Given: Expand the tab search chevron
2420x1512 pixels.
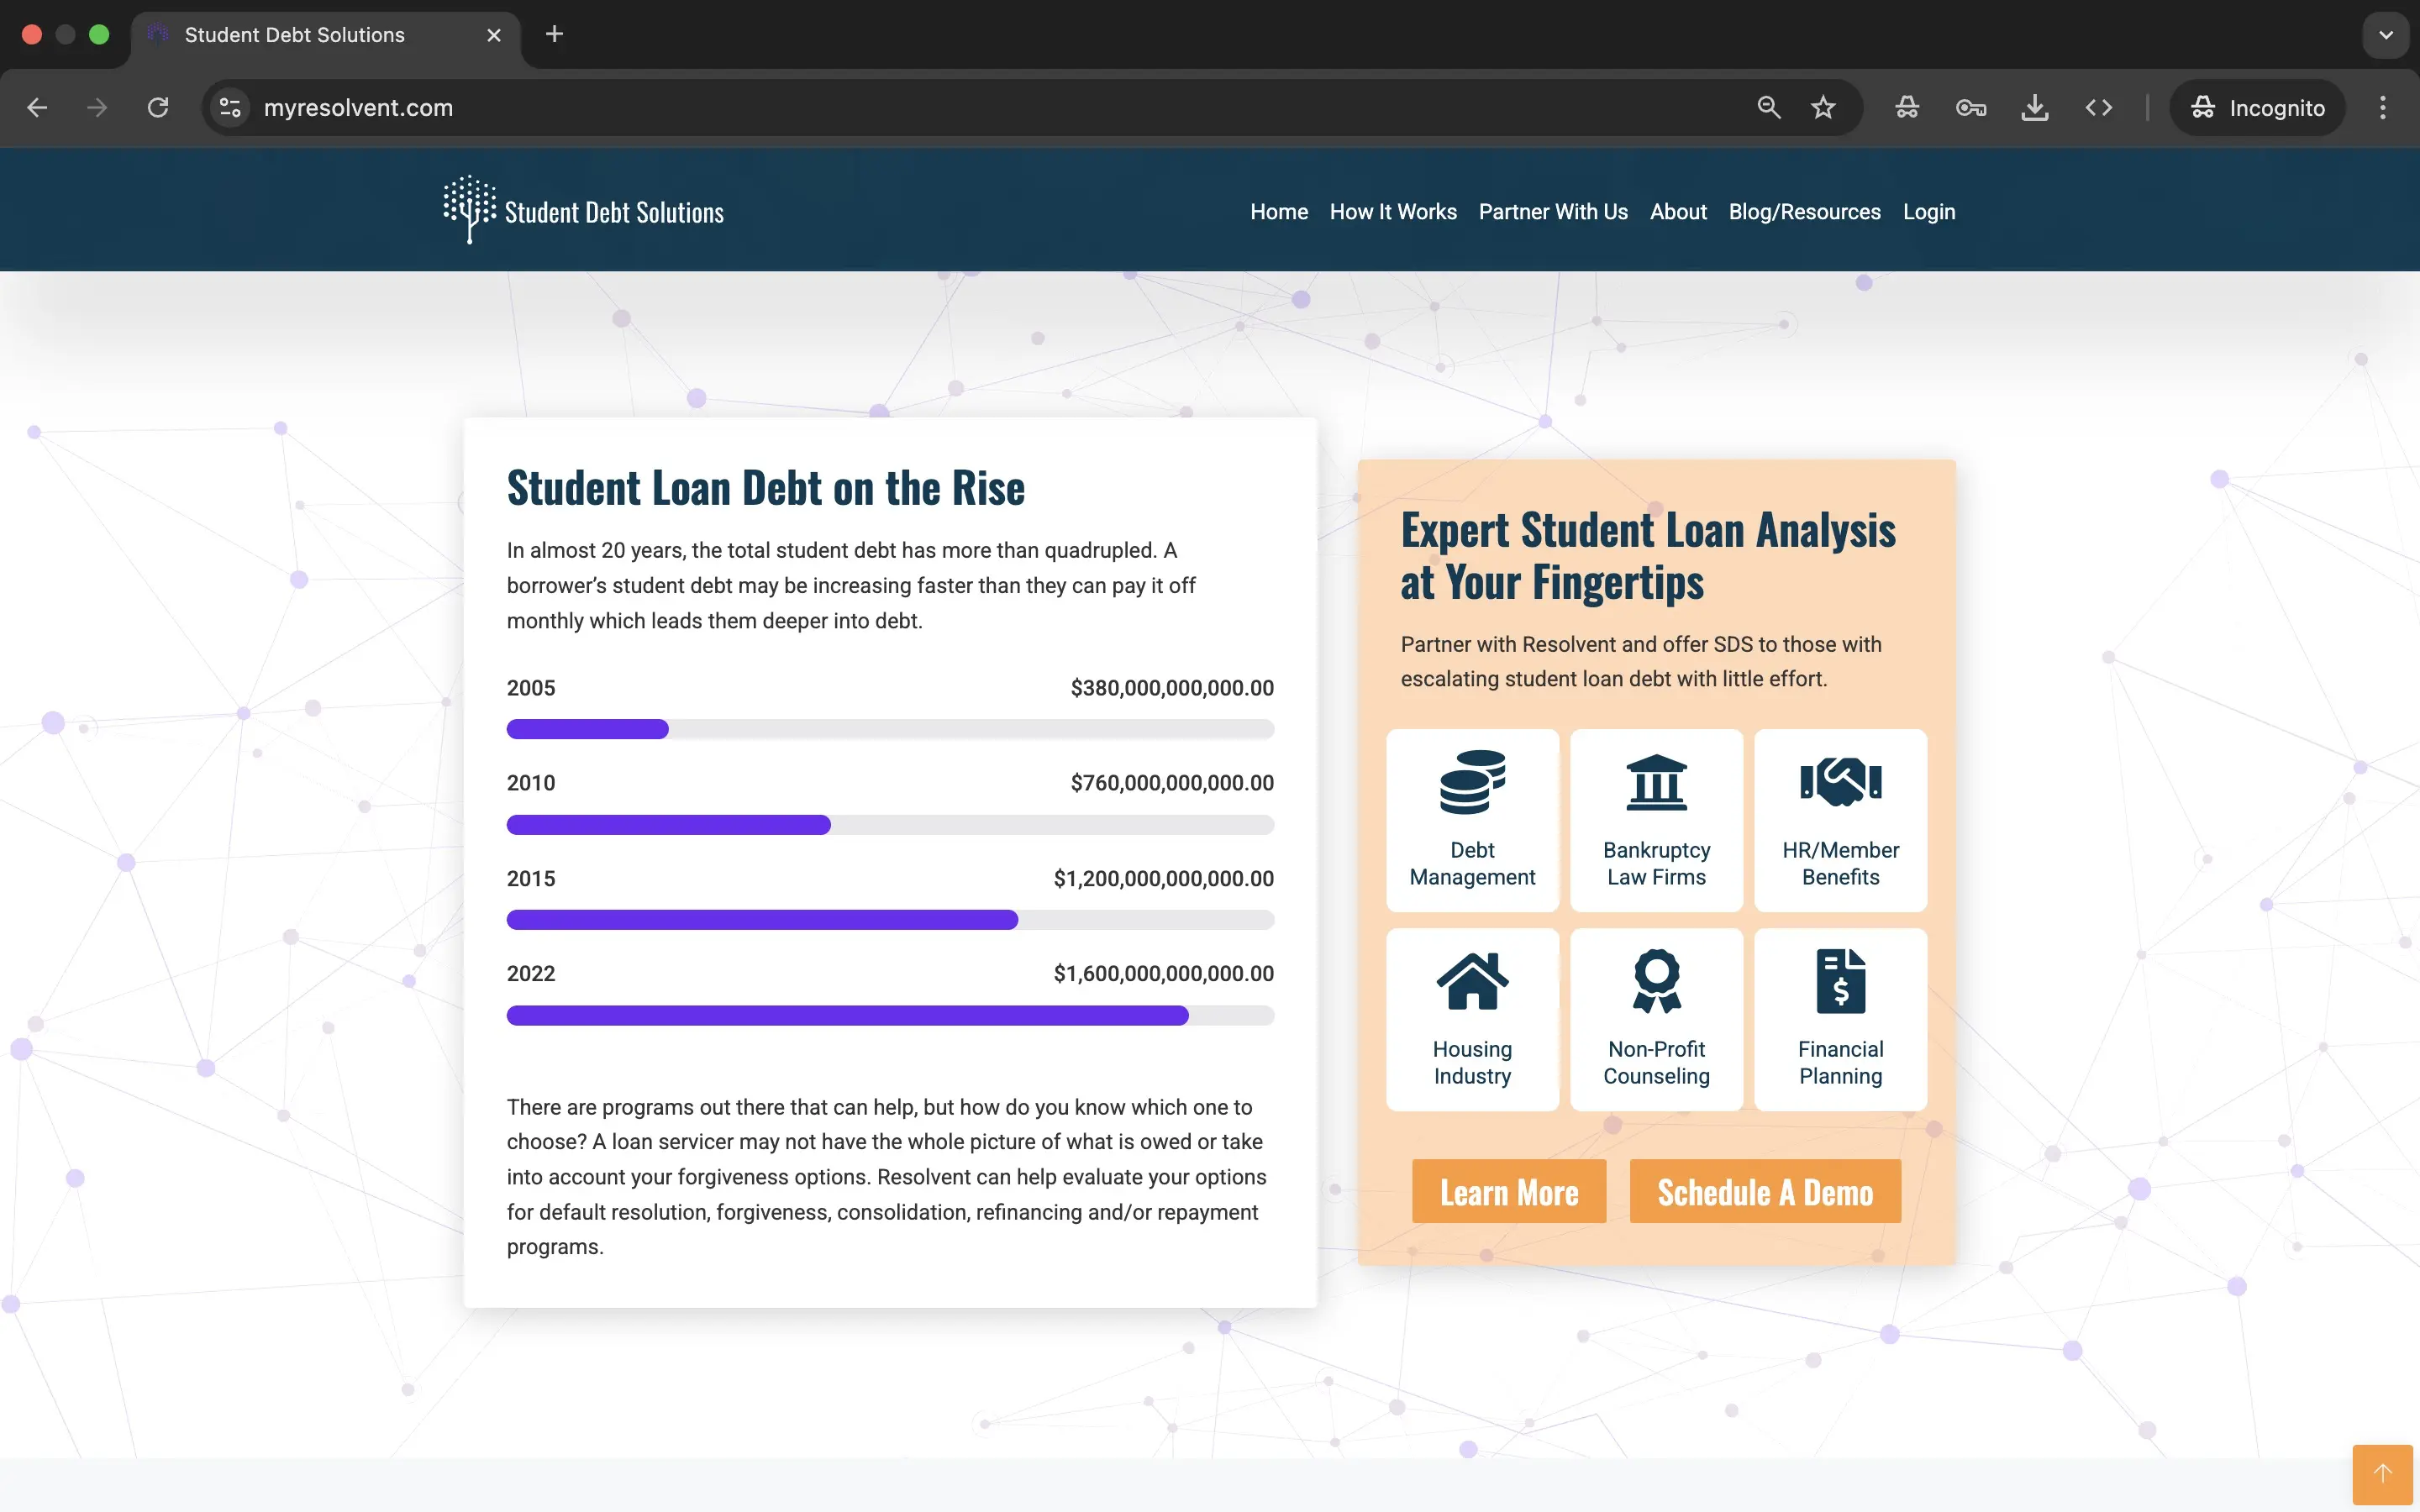Looking at the screenshot, I should (x=2385, y=35).
